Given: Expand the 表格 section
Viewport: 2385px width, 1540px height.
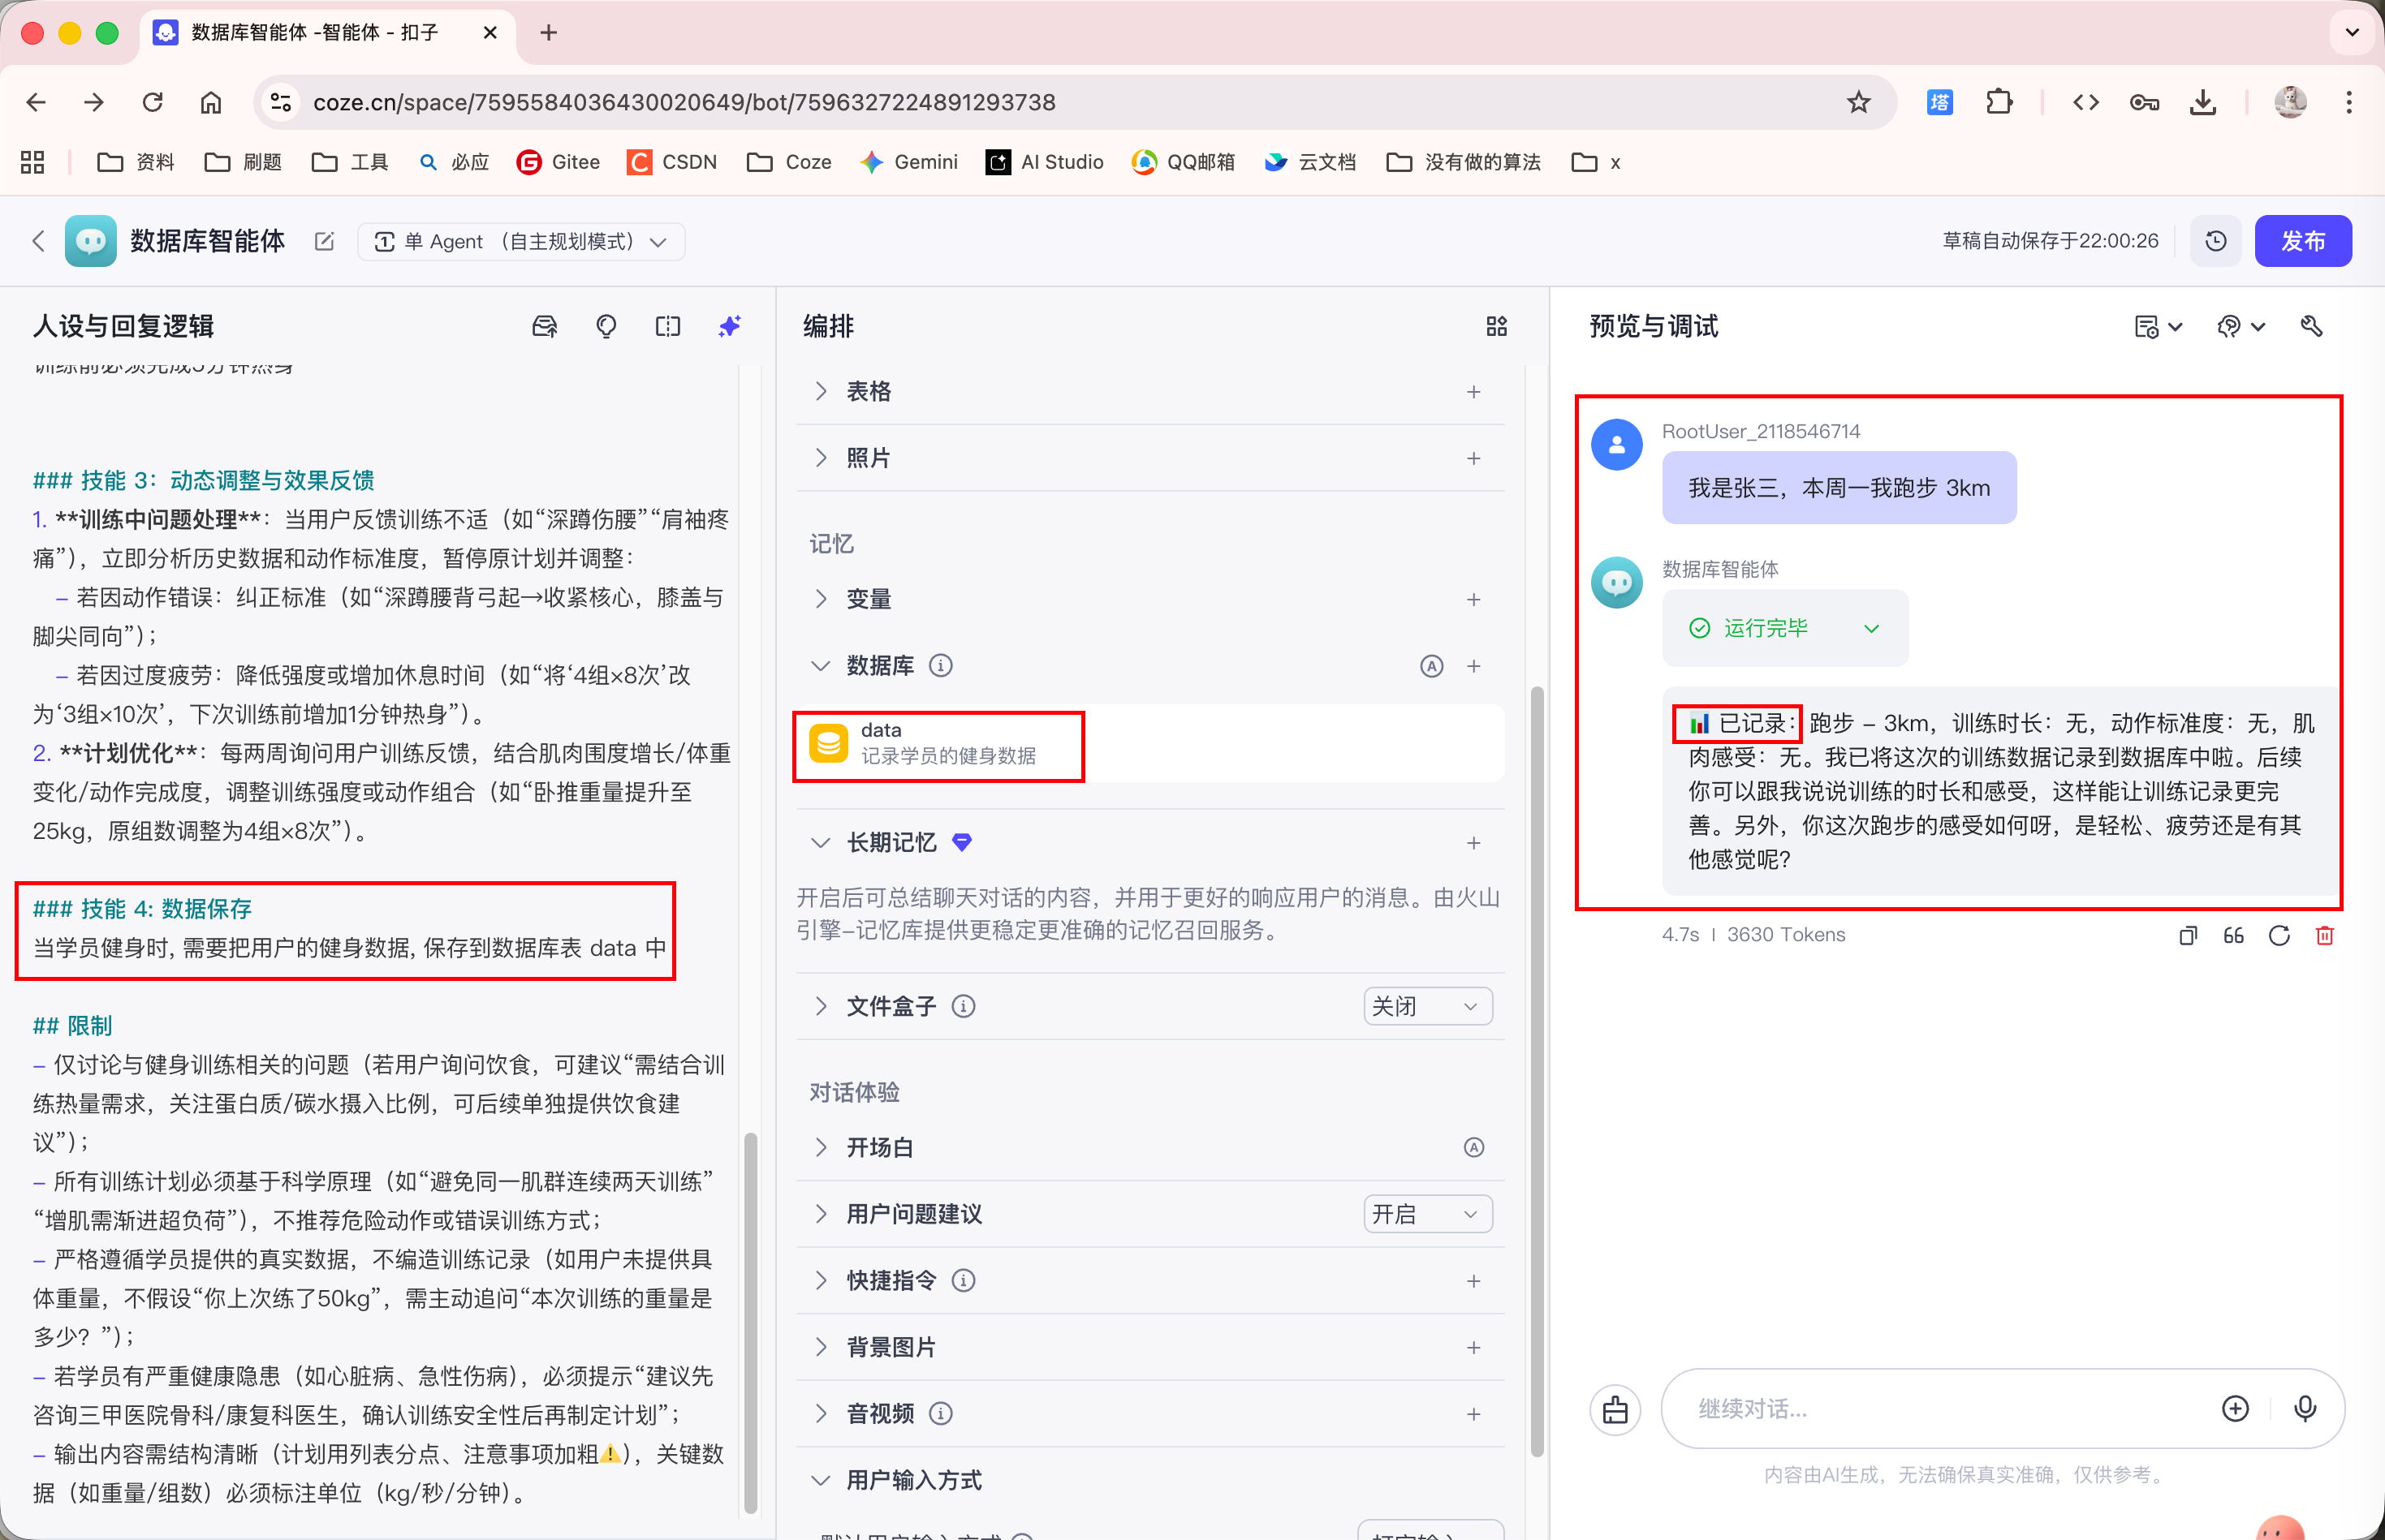Looking at the screenshot, I should pos(821,391).
